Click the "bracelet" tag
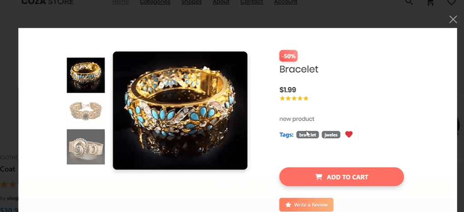This screenshot has width=464, height=212. 308,135
